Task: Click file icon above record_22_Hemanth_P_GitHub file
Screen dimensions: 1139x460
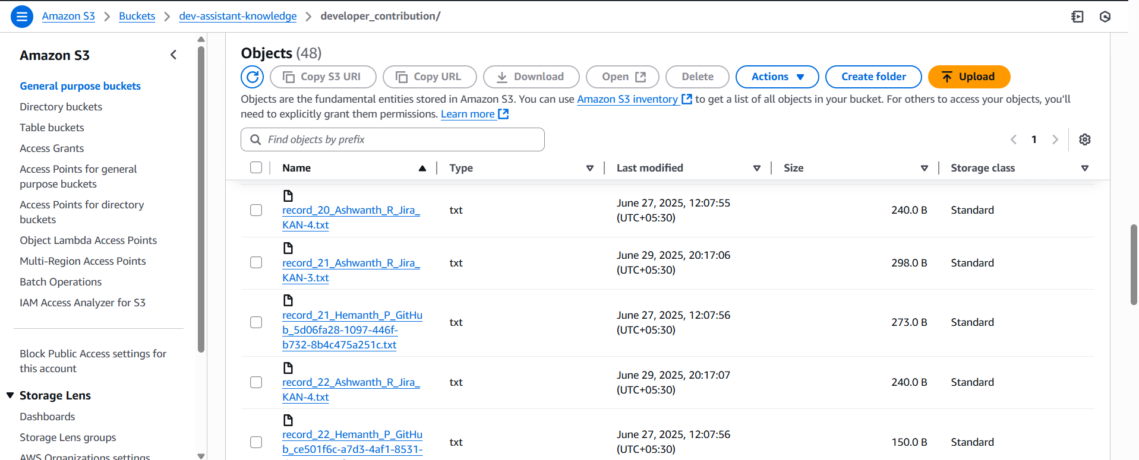Action: (288, 420)
